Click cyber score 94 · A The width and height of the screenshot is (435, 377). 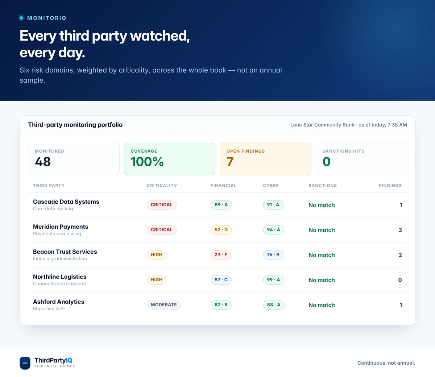coord(274,230)
